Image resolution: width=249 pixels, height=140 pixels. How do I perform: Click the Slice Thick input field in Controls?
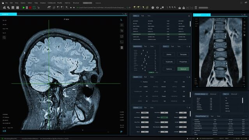tap(145, 122)
